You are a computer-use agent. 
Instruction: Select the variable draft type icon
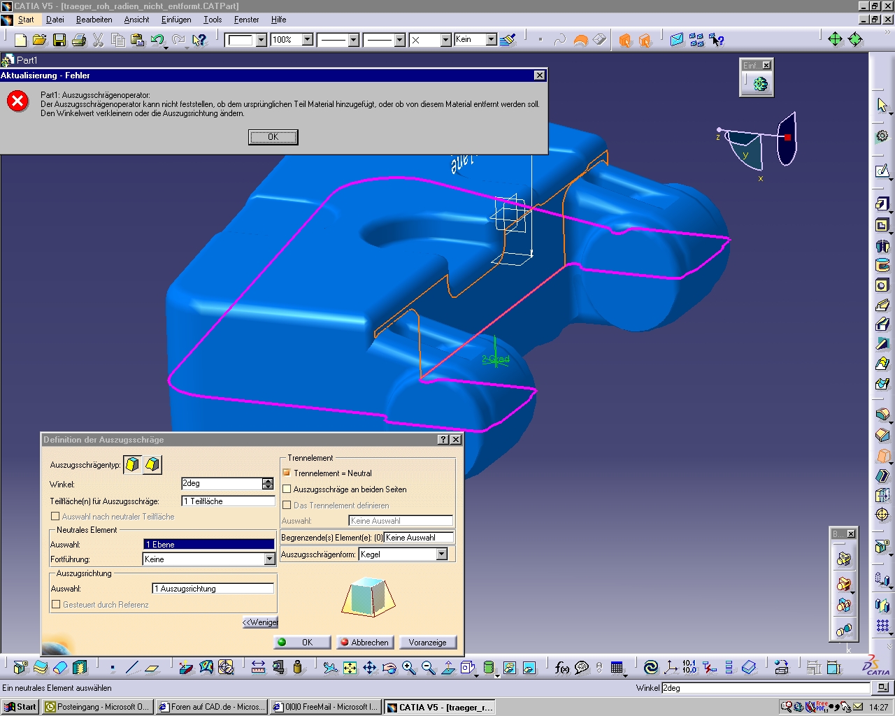tap(152, 464)
